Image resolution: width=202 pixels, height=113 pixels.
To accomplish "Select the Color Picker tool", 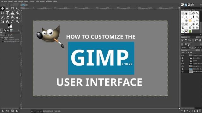I will (12, 21).
